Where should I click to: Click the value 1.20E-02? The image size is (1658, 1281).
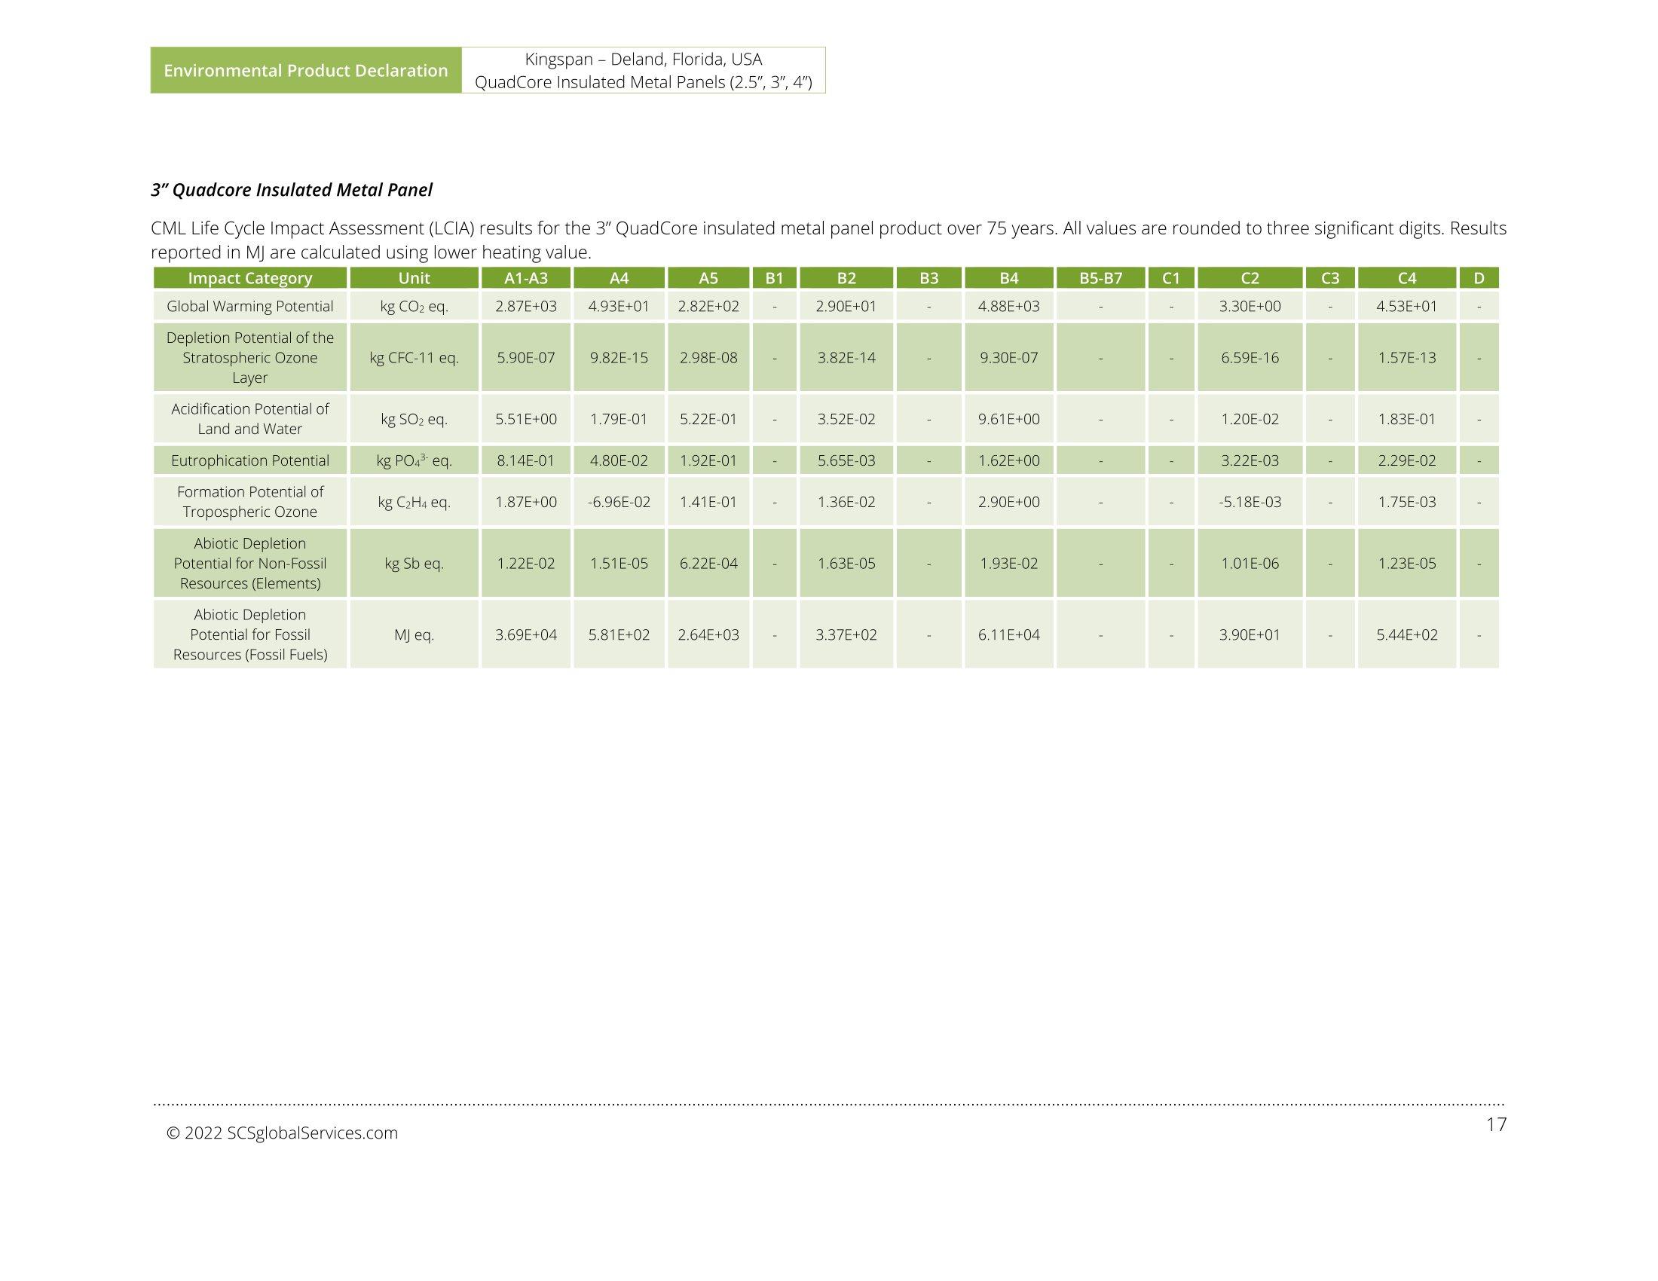coord(1250,419)
